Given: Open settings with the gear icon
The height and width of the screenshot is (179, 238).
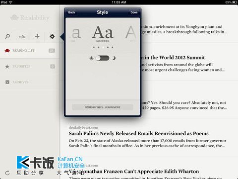Looking at the screenshot, I should coord(52,36).
